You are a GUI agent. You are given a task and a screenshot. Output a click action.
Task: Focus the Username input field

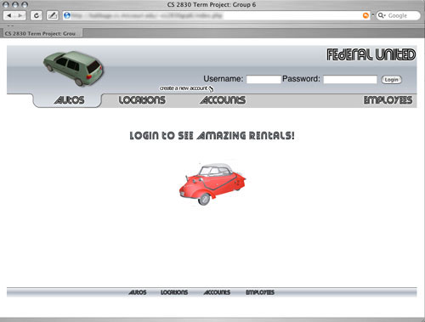pos(263,79)
